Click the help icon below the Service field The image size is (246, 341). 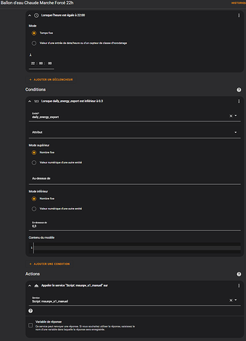click(x=31, y=311)
